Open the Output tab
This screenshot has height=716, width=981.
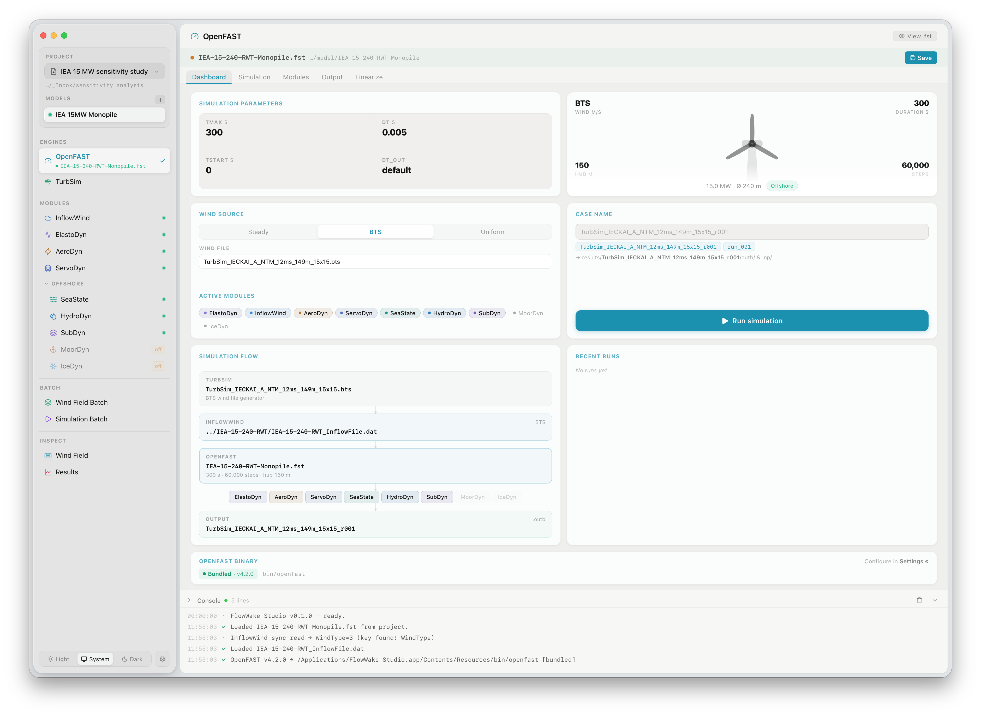(332, 77)
